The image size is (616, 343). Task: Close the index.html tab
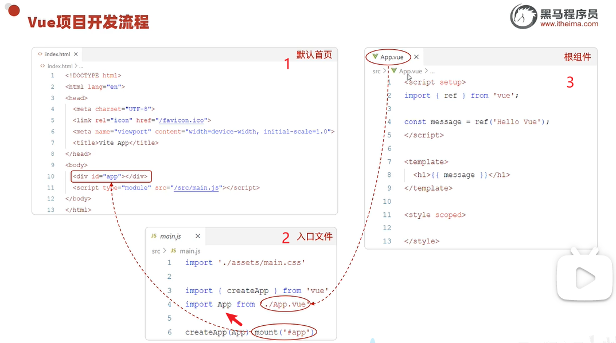76,54
